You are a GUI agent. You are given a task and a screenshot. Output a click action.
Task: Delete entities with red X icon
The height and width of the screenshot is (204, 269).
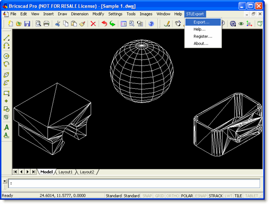(93, 24)
